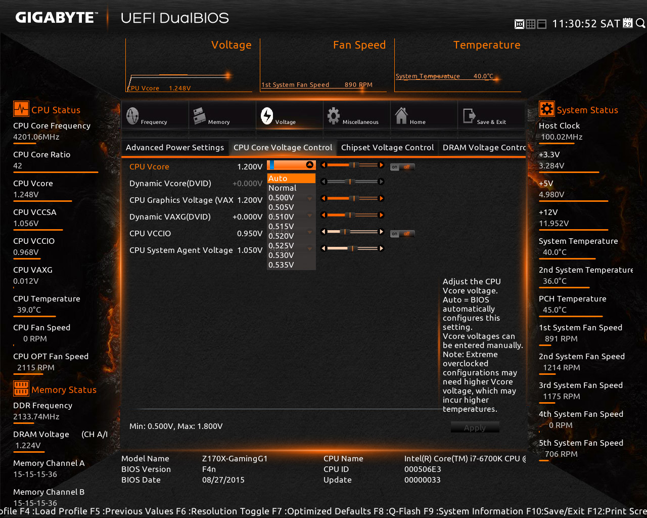The image size is (647, 518).
Task: Open the Miscellaneous gear icon
Action: pyautogui.click(x=334, y=116)
